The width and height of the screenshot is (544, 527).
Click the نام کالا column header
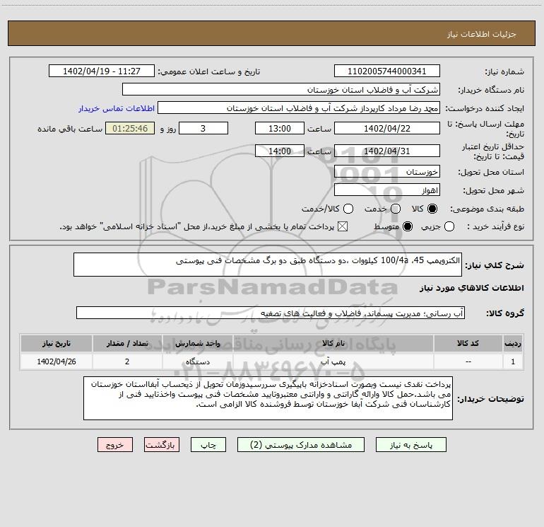tap(333, 344)
